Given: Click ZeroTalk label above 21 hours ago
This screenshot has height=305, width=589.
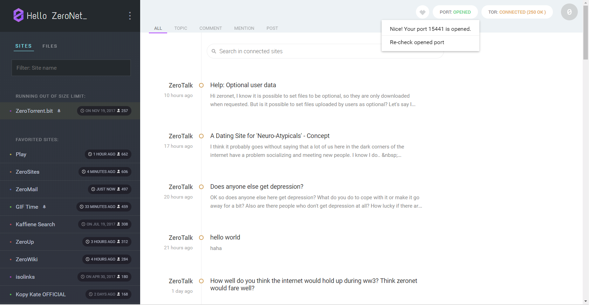Looking at the screenshot, I should tap(181, 237).
